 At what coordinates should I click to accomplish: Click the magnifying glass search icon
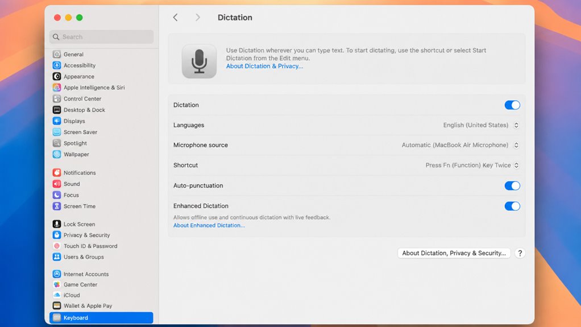56,37
